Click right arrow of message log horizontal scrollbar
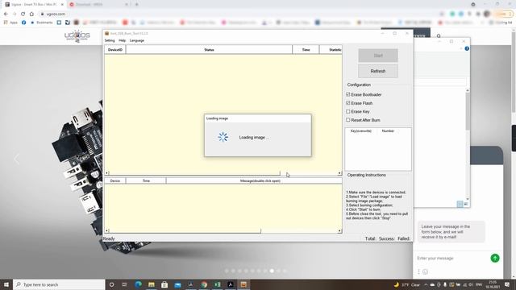This screenshot has width=516, height=290. click(x=339, y=231)
